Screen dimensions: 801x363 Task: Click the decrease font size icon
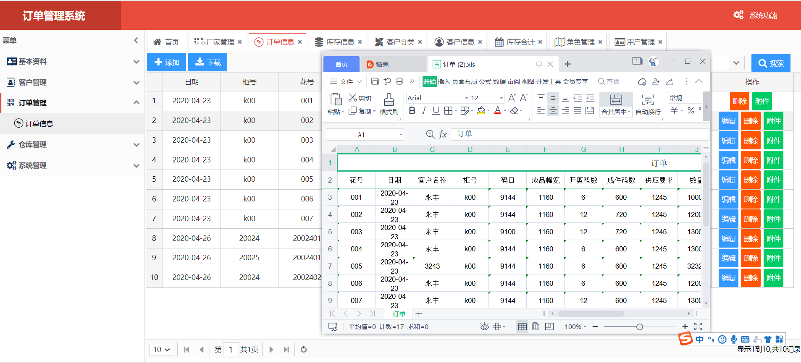[x=524, y=98]
